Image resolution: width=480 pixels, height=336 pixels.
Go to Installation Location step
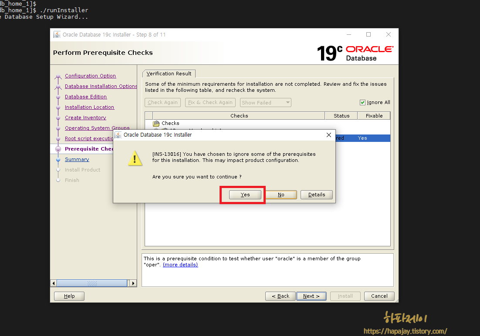[x=89, y=107]
